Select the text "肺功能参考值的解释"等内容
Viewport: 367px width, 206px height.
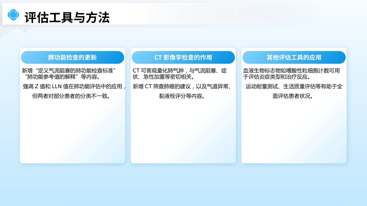62,77
